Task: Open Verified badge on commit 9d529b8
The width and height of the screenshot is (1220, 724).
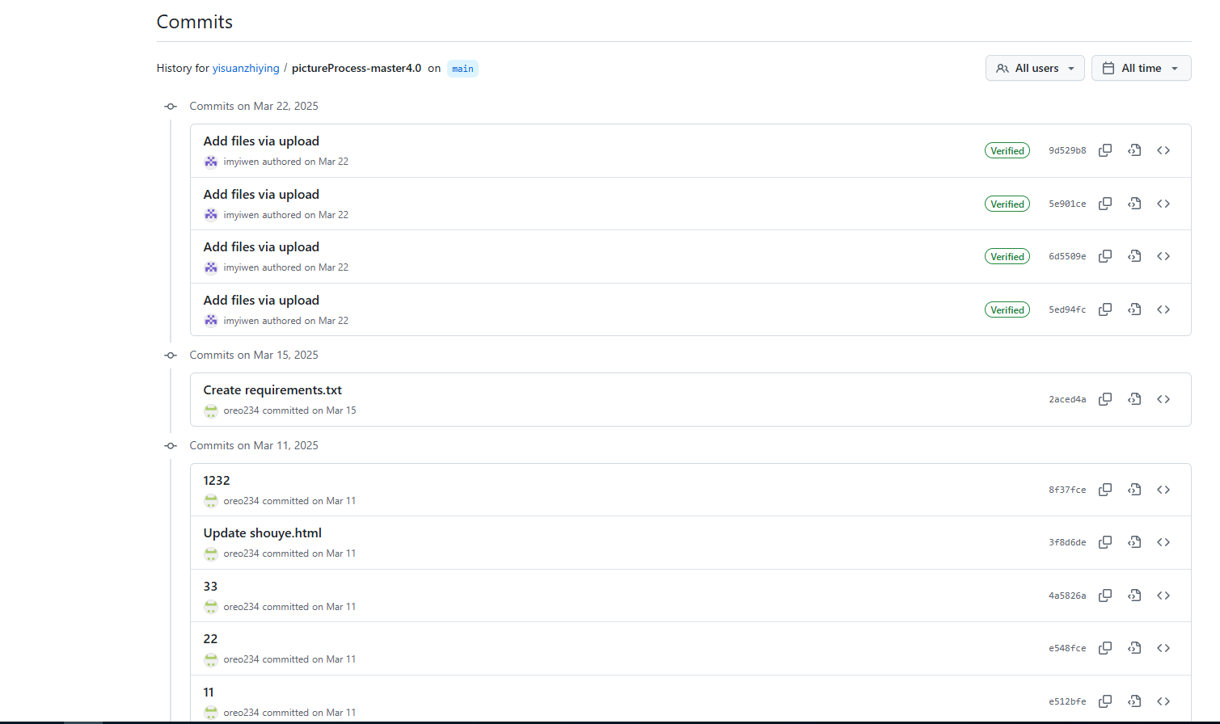Action: 1007,150
